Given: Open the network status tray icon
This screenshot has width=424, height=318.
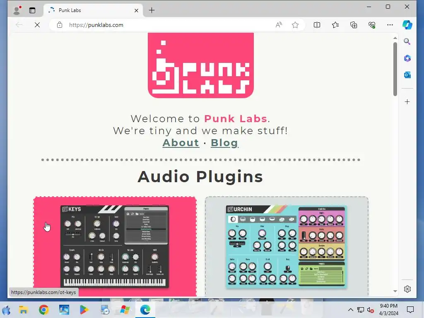Looking at the screenshot, I should [361, 310].
